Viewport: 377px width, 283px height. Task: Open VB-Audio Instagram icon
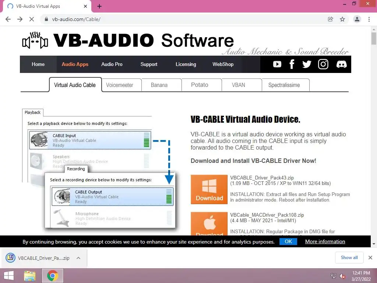coord(323,64)
